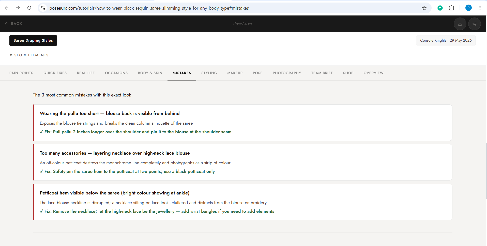Click the download icon in PoseAura header
The image size is (487, 246).
click(x=460, y=24)
